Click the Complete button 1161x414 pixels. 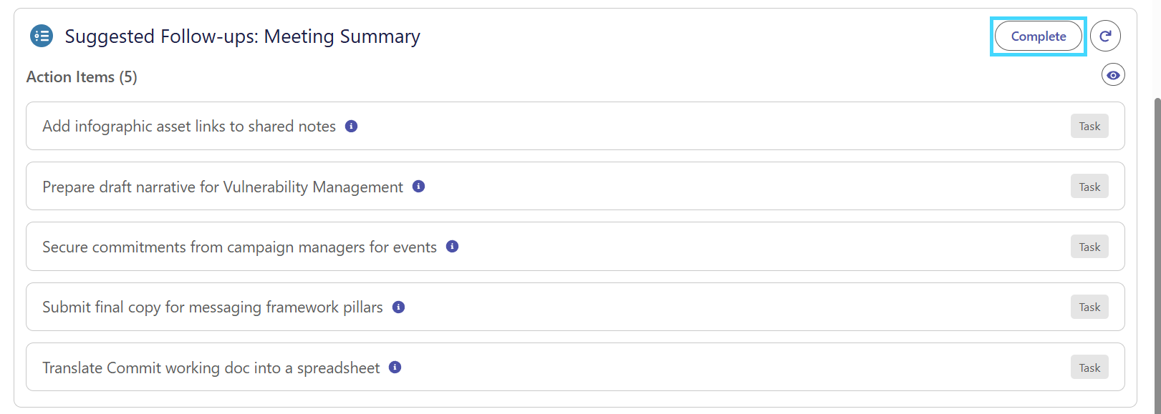1038,36
